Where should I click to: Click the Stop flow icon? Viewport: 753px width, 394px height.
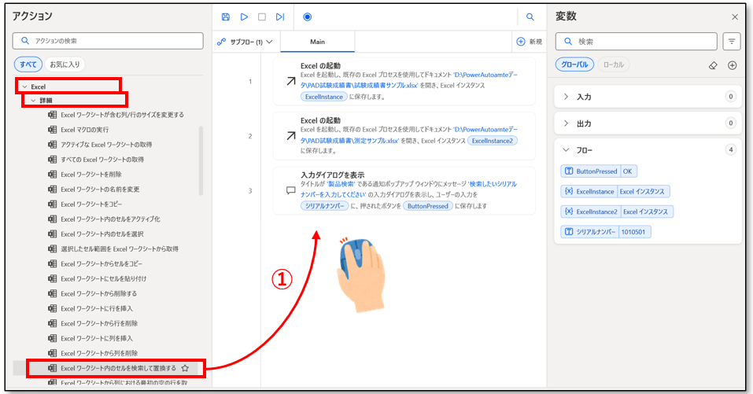click(x=262, y=17)
